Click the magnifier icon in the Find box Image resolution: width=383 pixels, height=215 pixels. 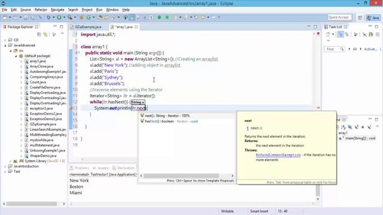pyautogui.click(x=342, y=49)
